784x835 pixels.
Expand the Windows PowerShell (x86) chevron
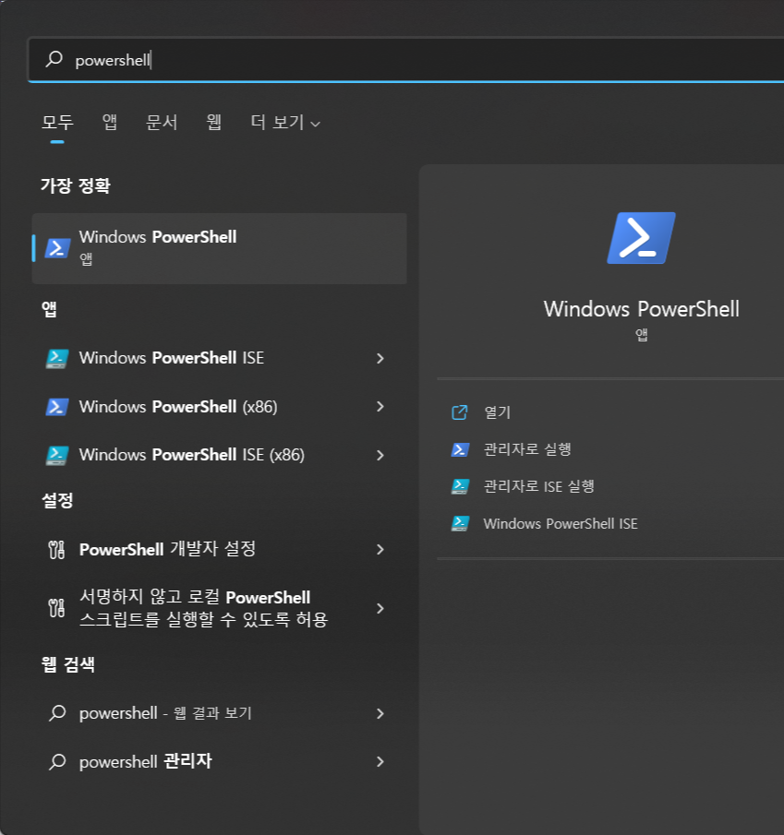(x=380, y=407)
